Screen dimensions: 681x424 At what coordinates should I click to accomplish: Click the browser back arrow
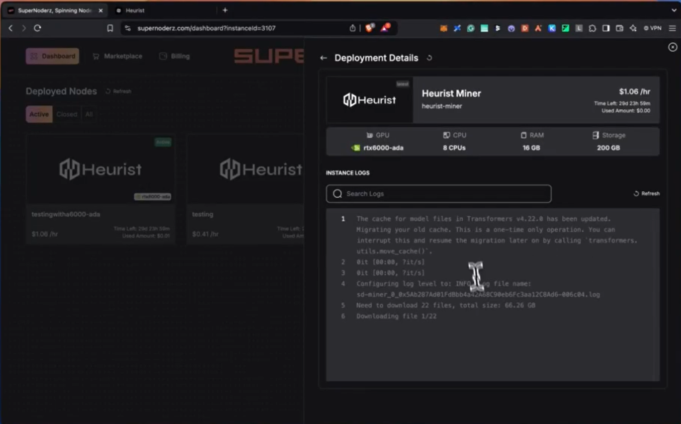(10, 28)
